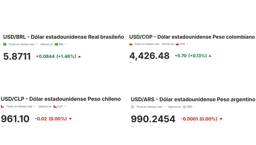Open the USD/CLP Peso chileno heading
This screenshot has width=256, height=145.
pos(61,99)
